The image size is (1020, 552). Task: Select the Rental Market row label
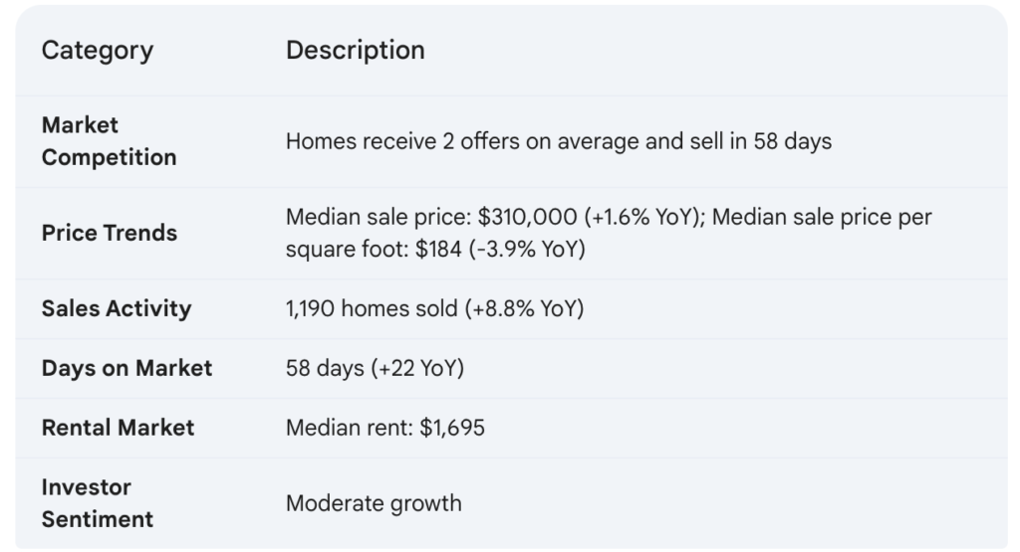(118, 428)
